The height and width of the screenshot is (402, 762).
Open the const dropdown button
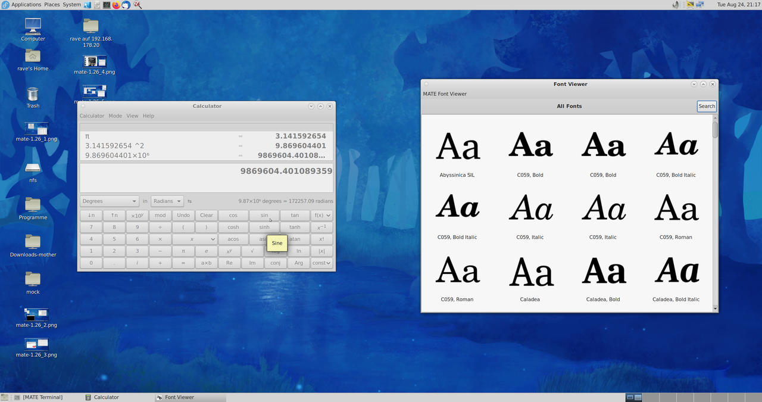pyautogui.click(x=321, y=263)
